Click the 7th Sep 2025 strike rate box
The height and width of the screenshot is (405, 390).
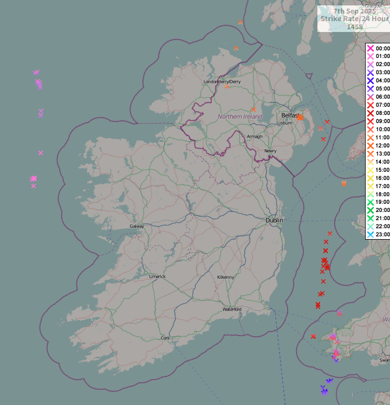(x=354, y=19)
